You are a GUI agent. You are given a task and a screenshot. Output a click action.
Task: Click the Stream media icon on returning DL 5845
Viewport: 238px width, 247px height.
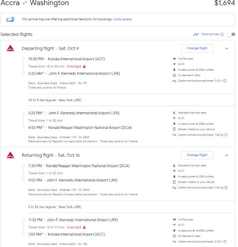tap(174, 182)
